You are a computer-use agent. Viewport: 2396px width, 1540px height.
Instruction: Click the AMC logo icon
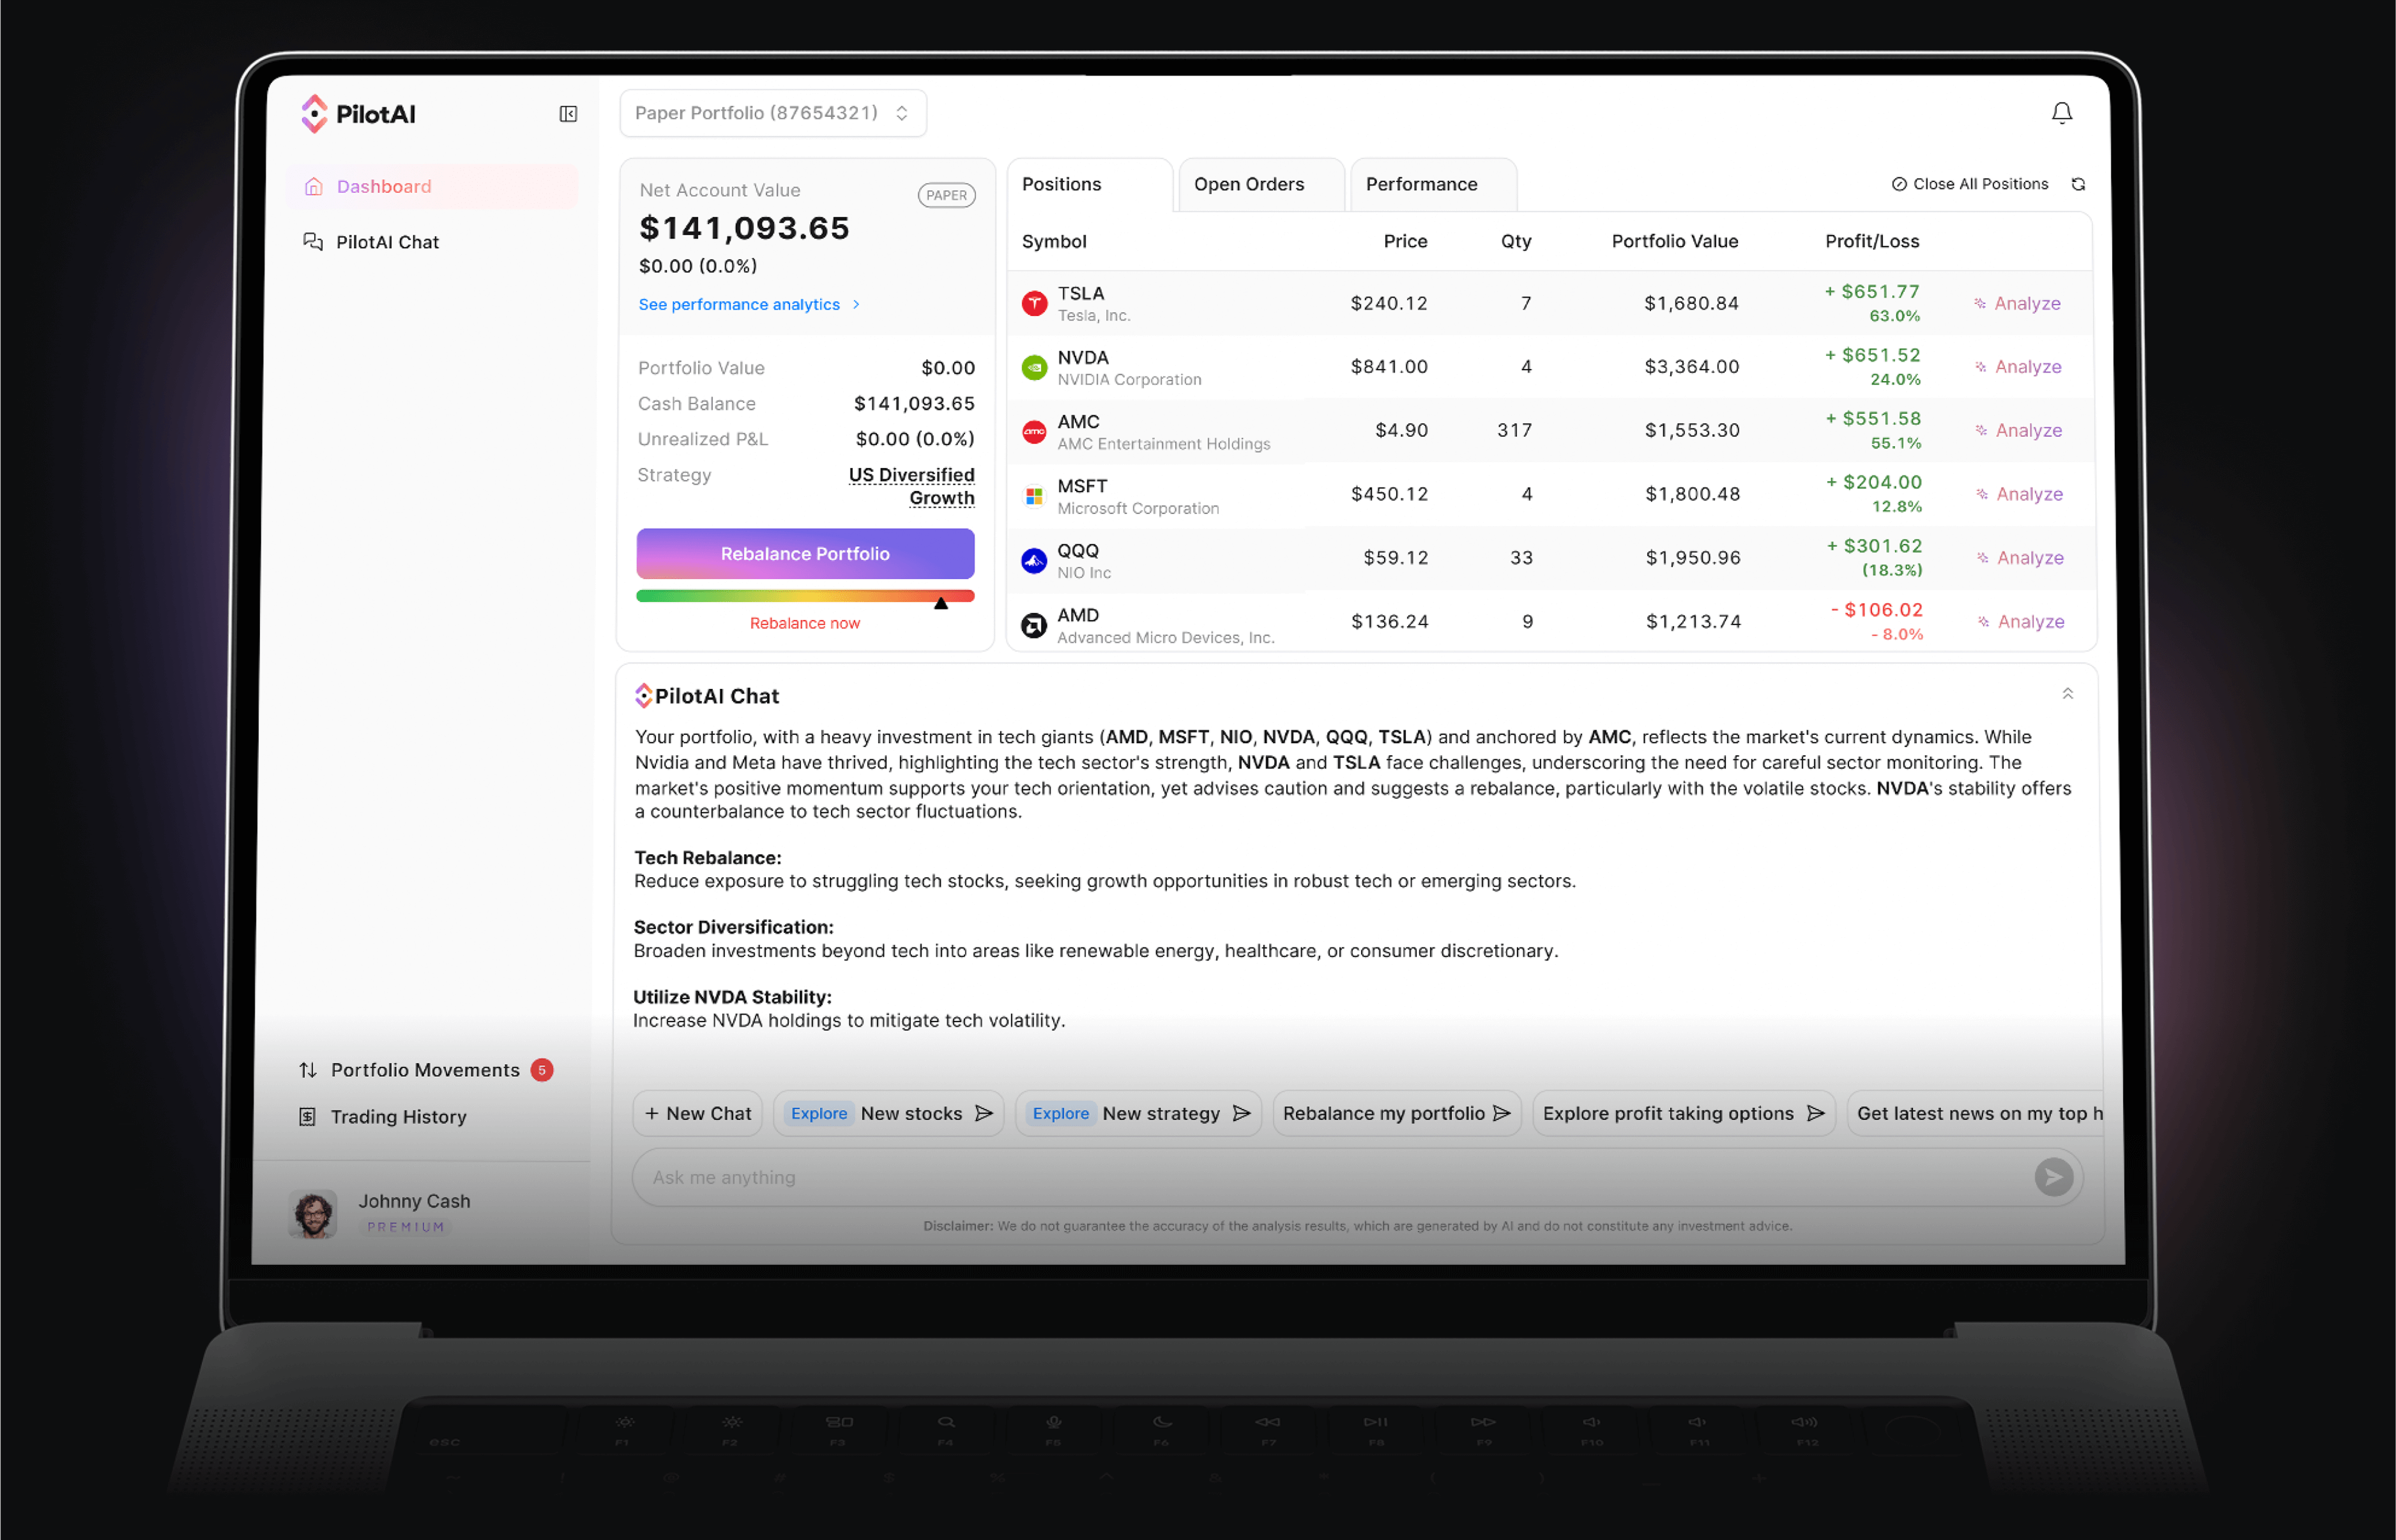[x=1034, y=431]
